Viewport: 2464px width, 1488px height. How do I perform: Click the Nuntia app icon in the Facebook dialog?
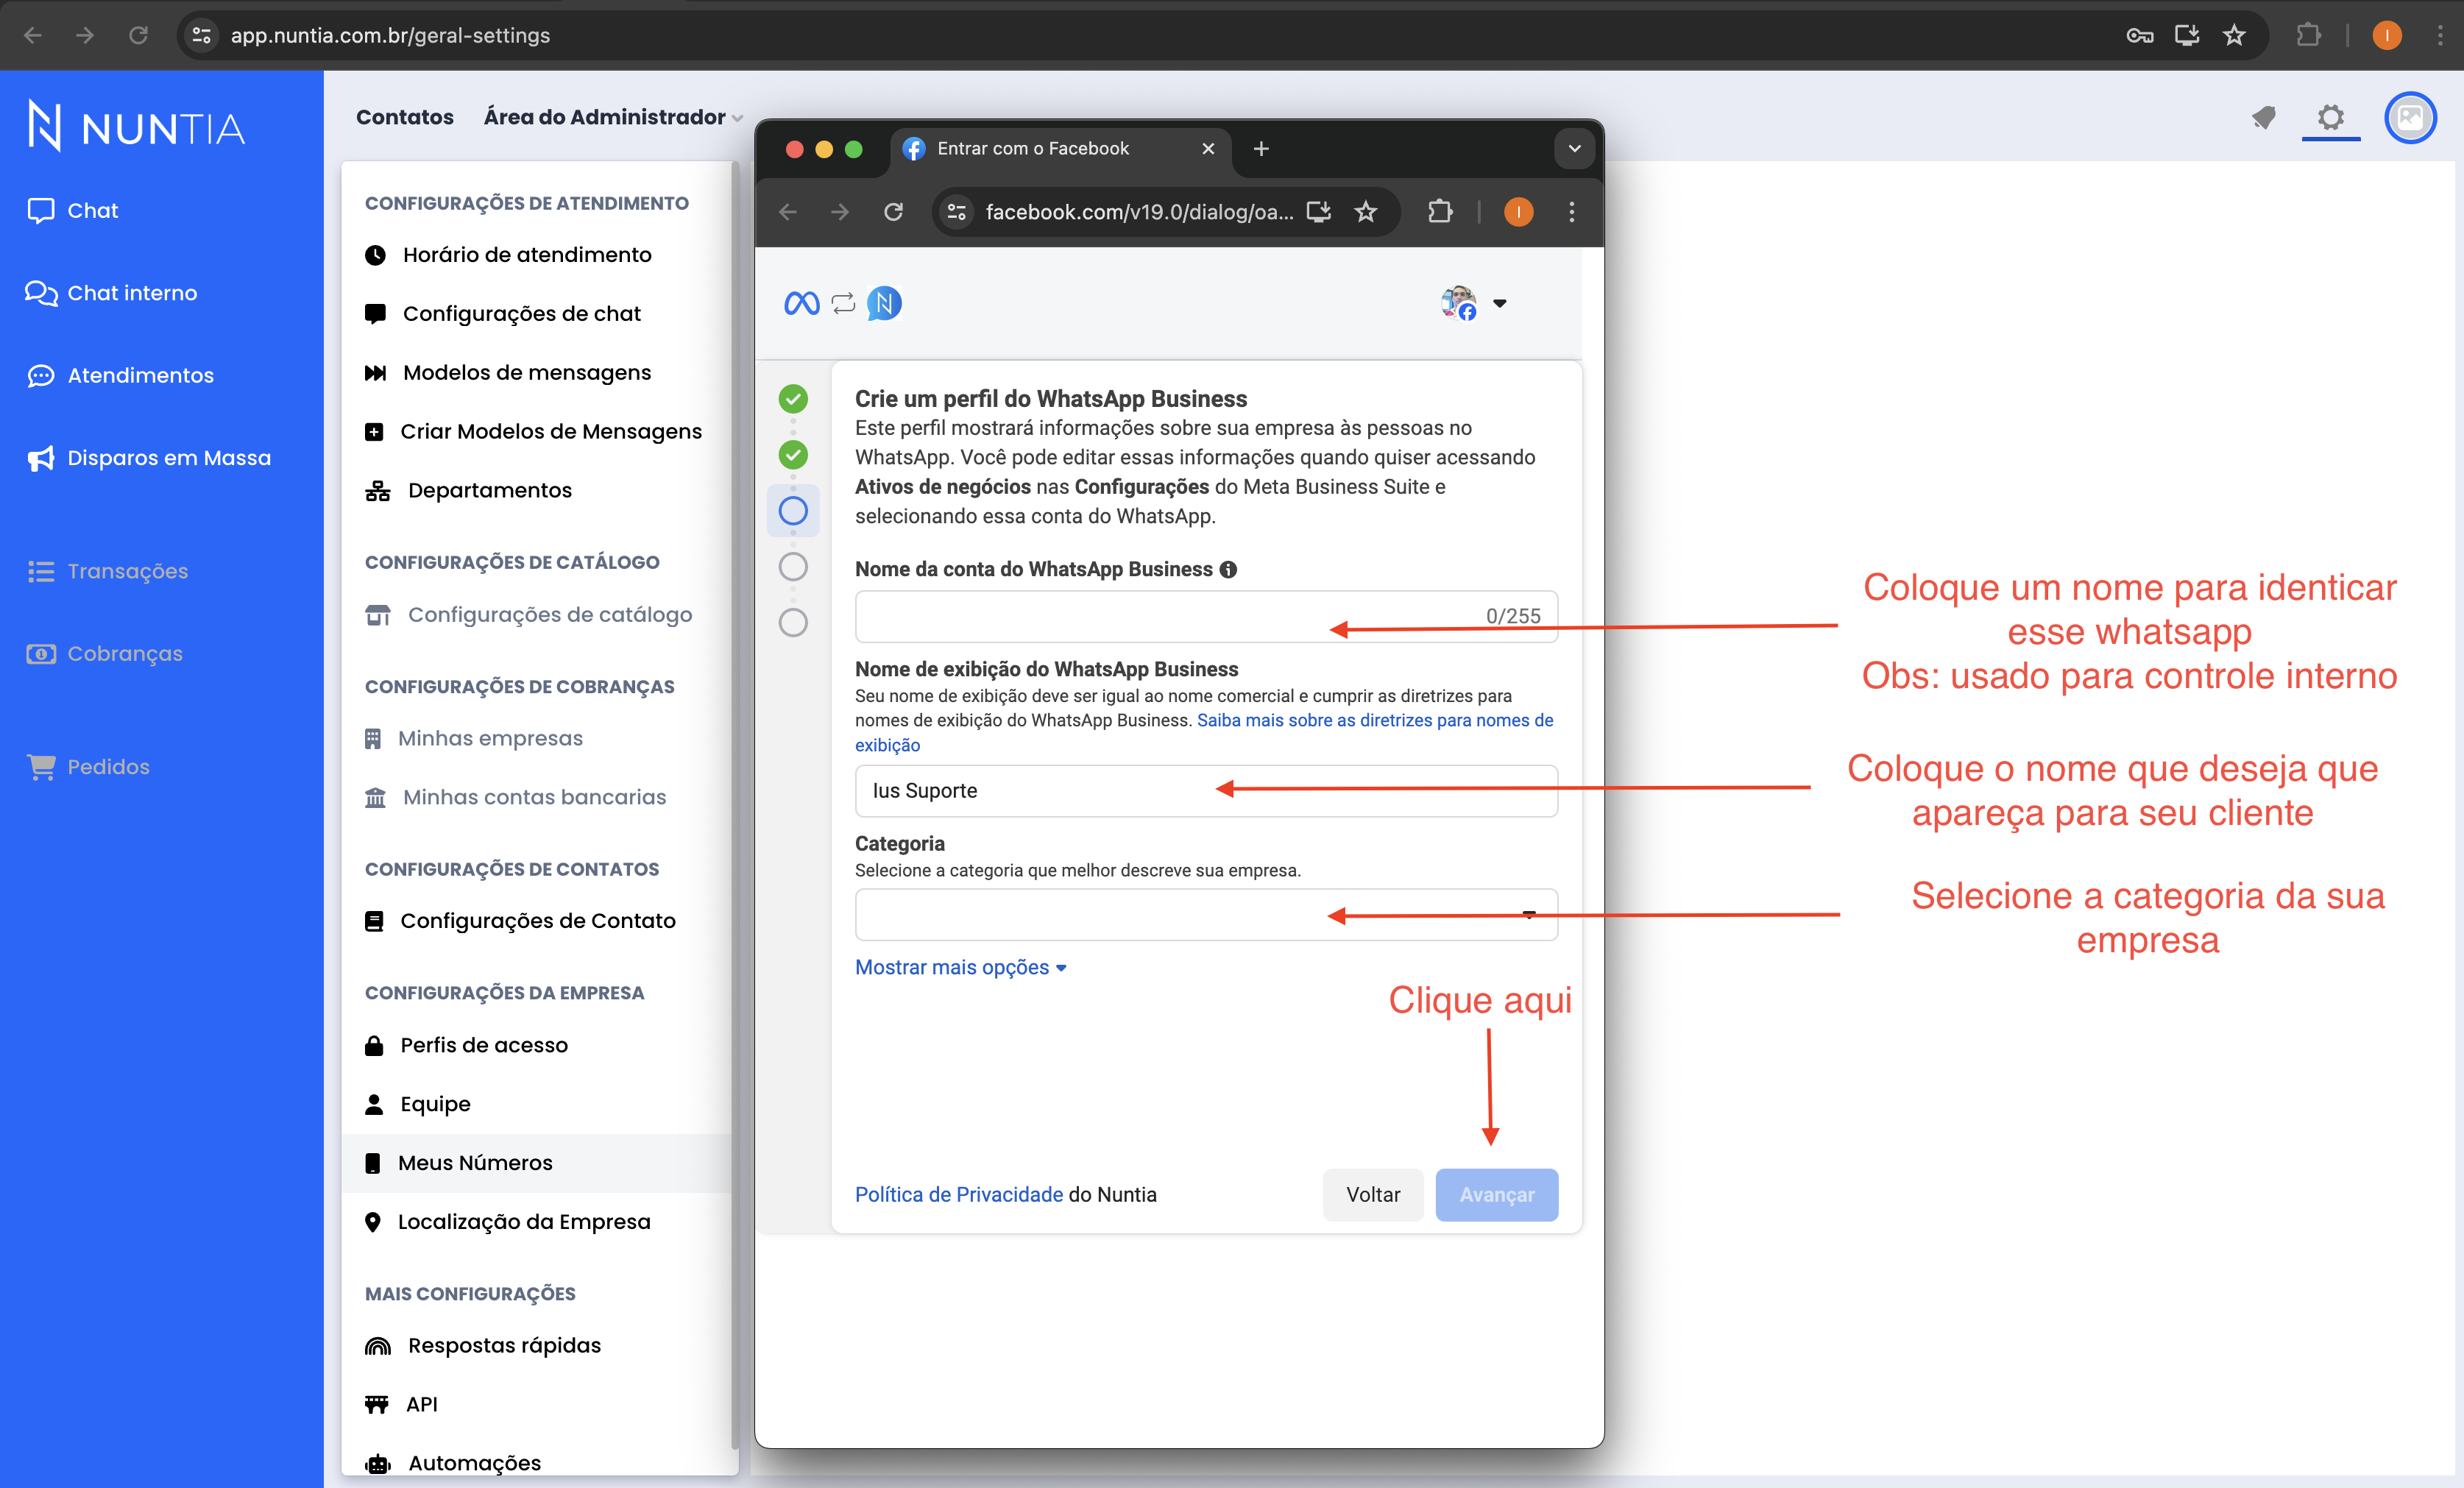pos(884,303)
